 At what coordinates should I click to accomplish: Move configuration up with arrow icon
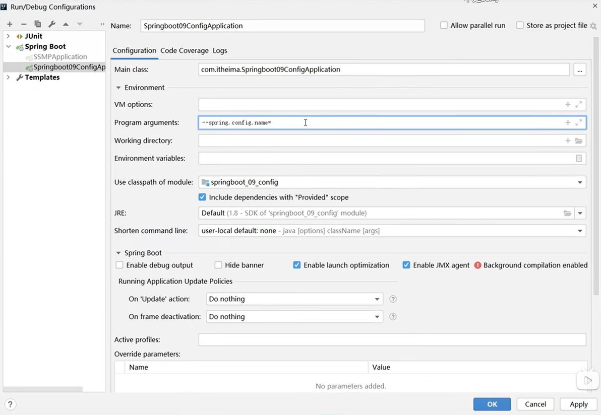point(66,24)
